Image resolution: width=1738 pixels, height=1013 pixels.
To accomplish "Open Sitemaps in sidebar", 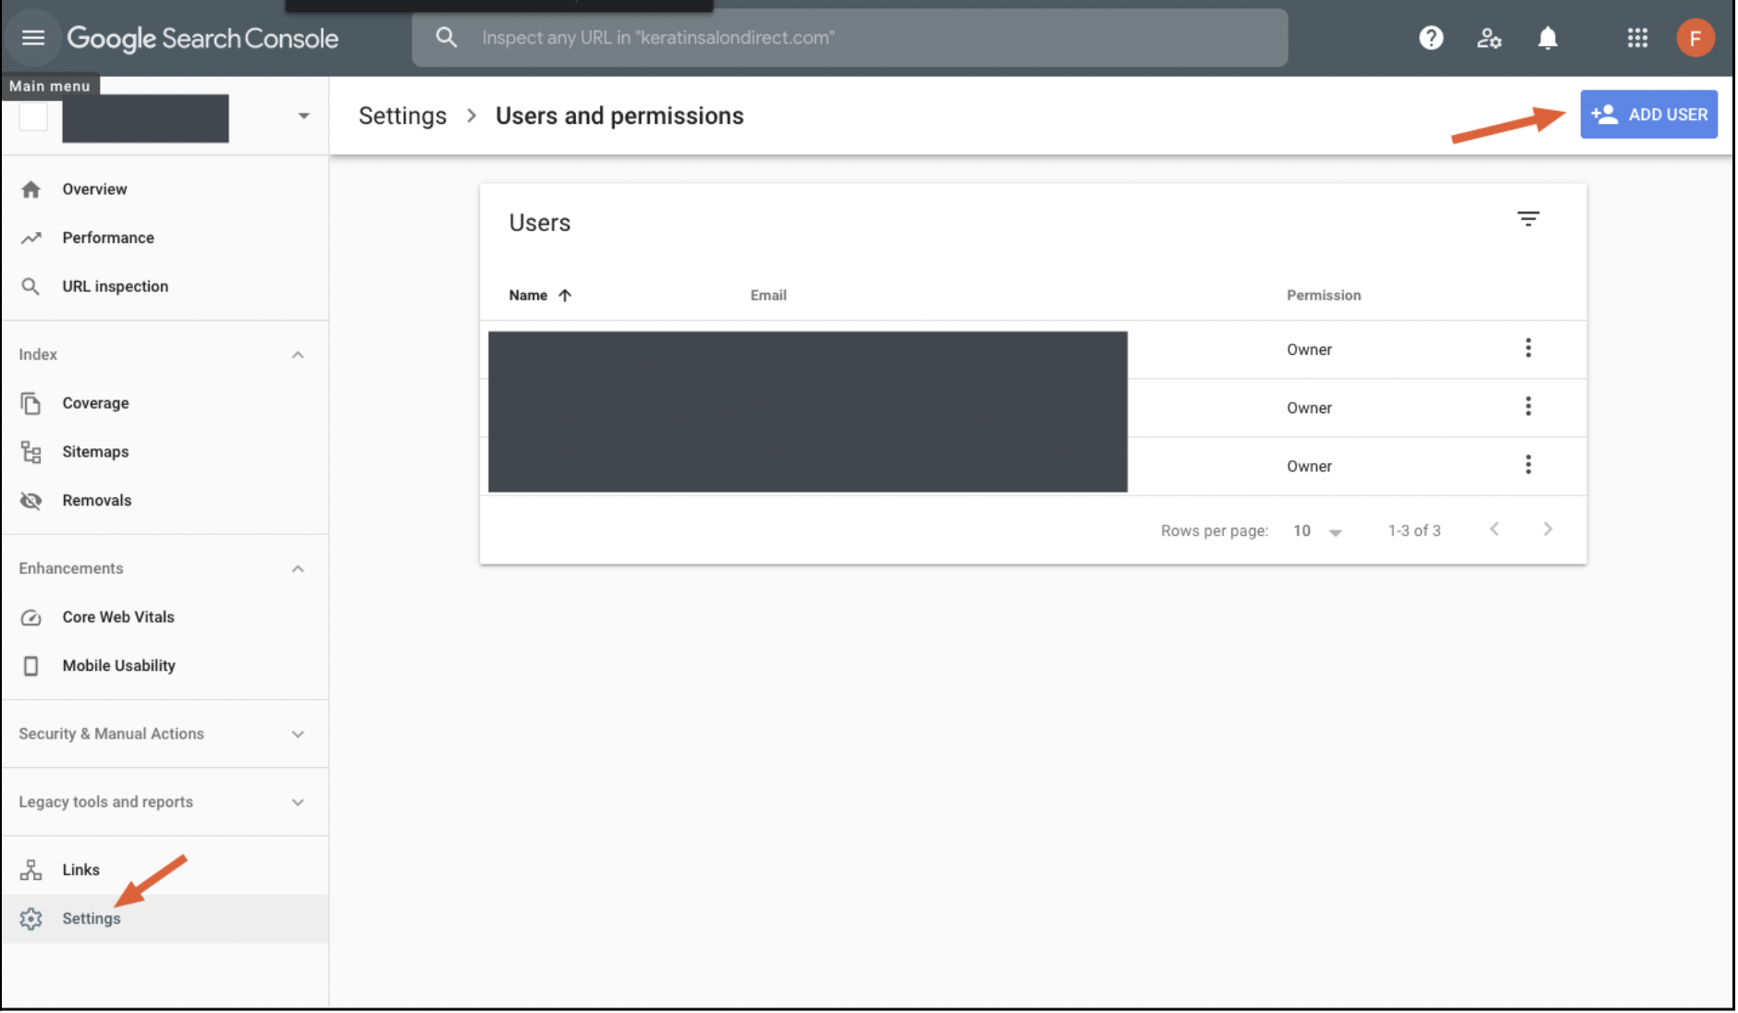I will pos(165,452).
